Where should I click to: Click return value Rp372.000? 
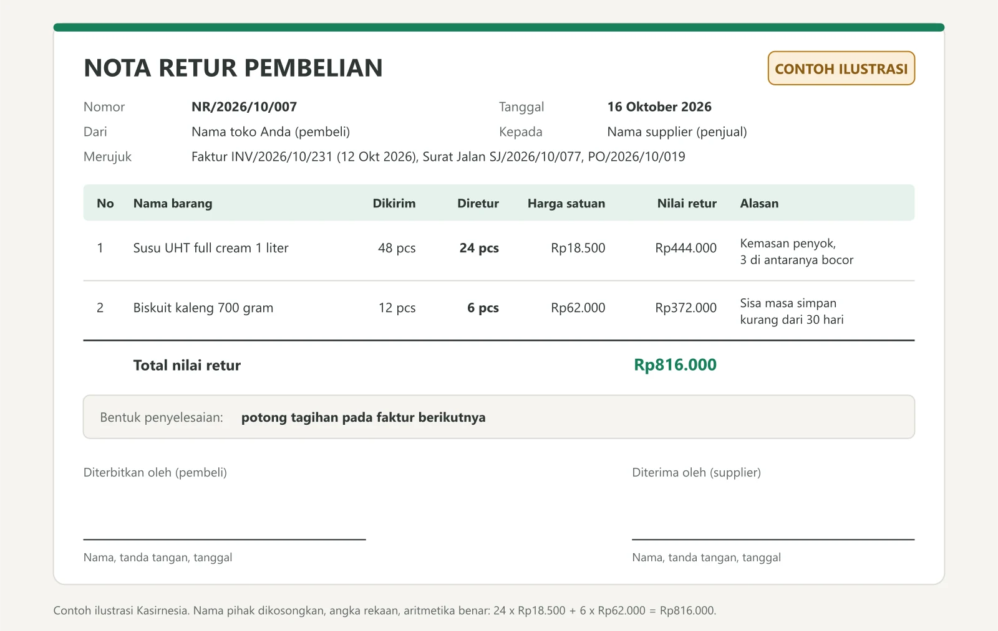click(686, 308)
